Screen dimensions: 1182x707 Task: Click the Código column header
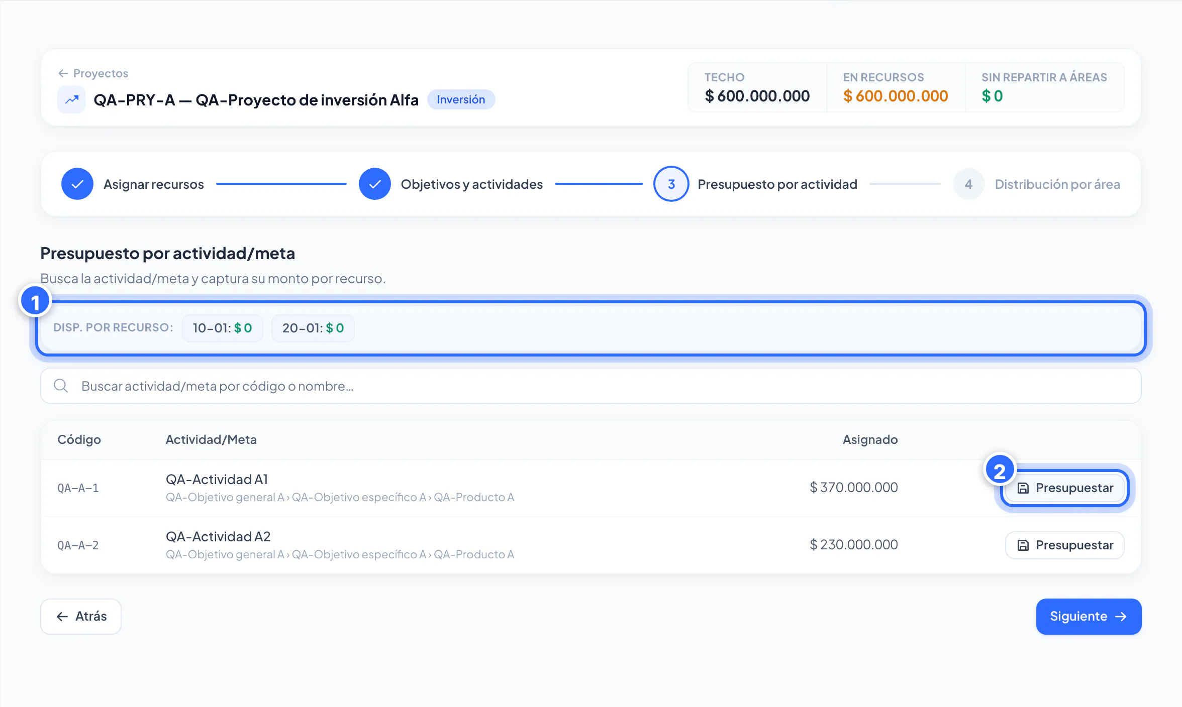pyautogui.click(x=79, y=439)
